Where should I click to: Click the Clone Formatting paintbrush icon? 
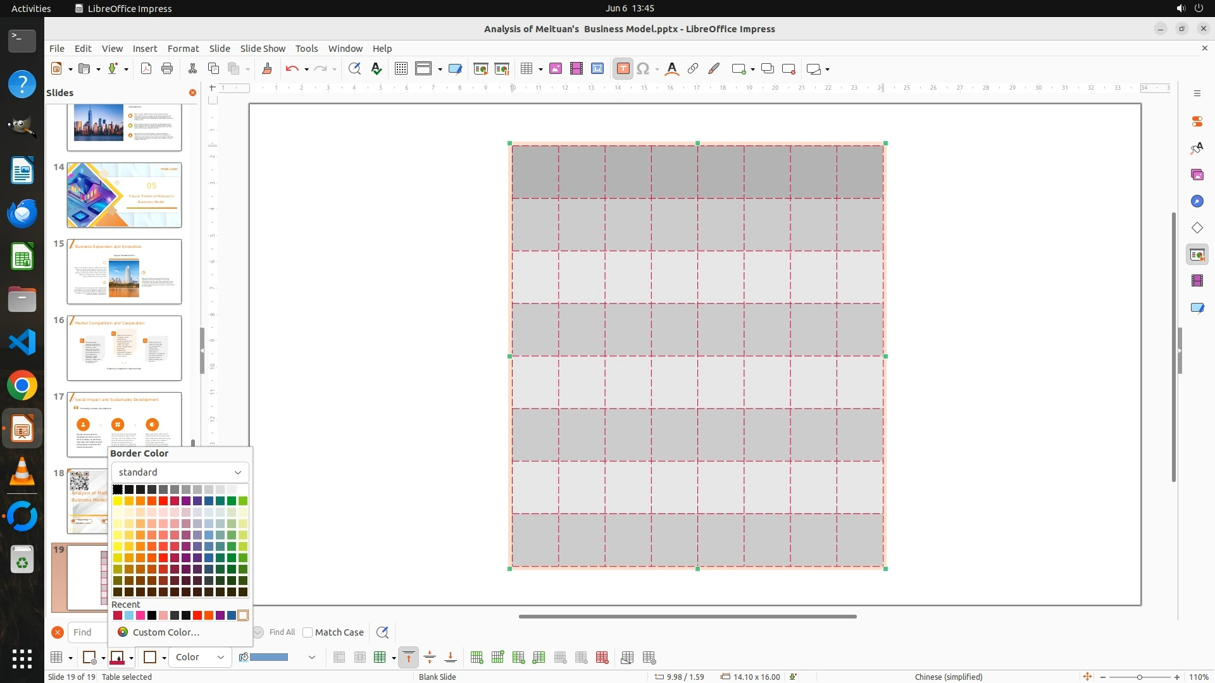coord(266,69)
